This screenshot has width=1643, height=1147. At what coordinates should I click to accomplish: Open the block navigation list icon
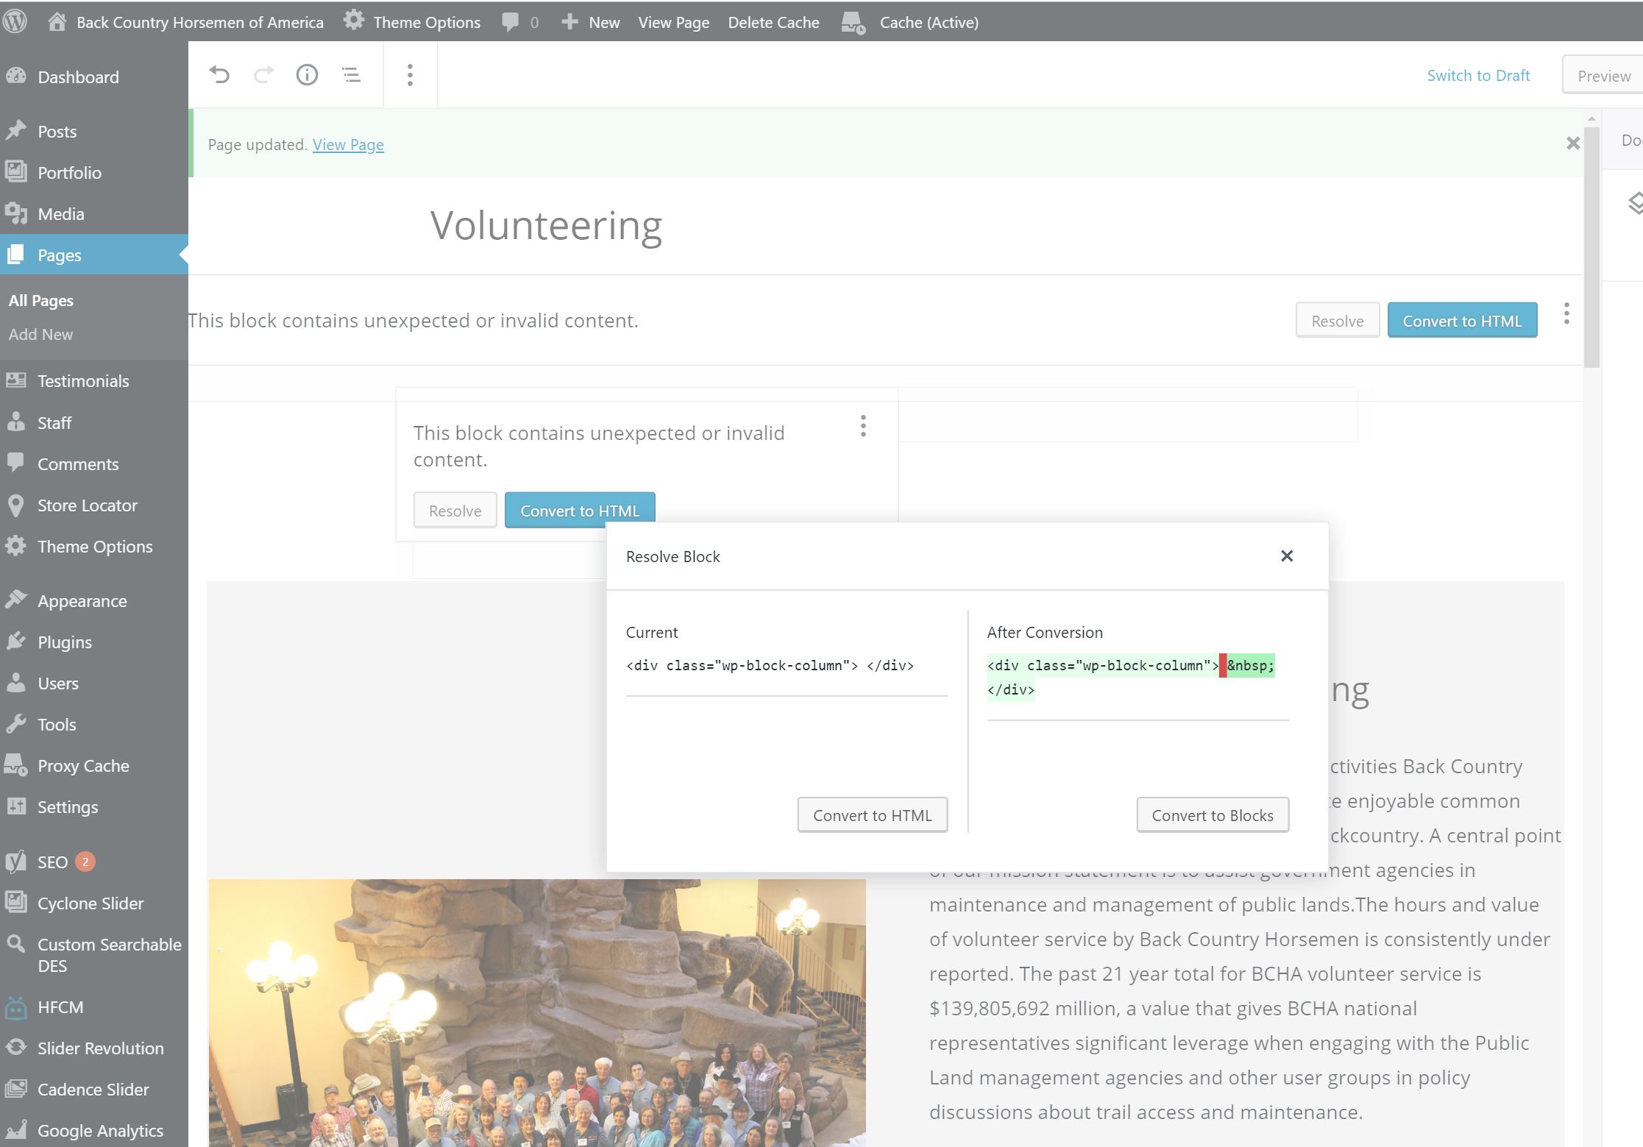coord(351,74)
